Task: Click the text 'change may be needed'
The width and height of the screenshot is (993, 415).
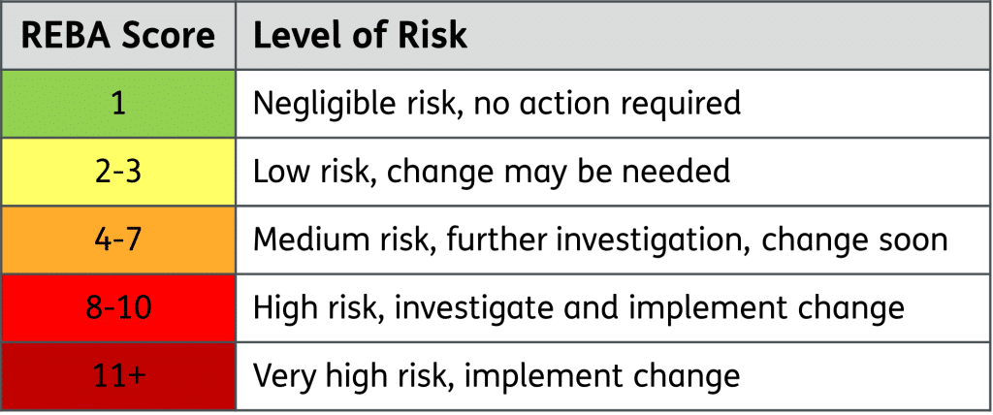Action: pos(558,171)
